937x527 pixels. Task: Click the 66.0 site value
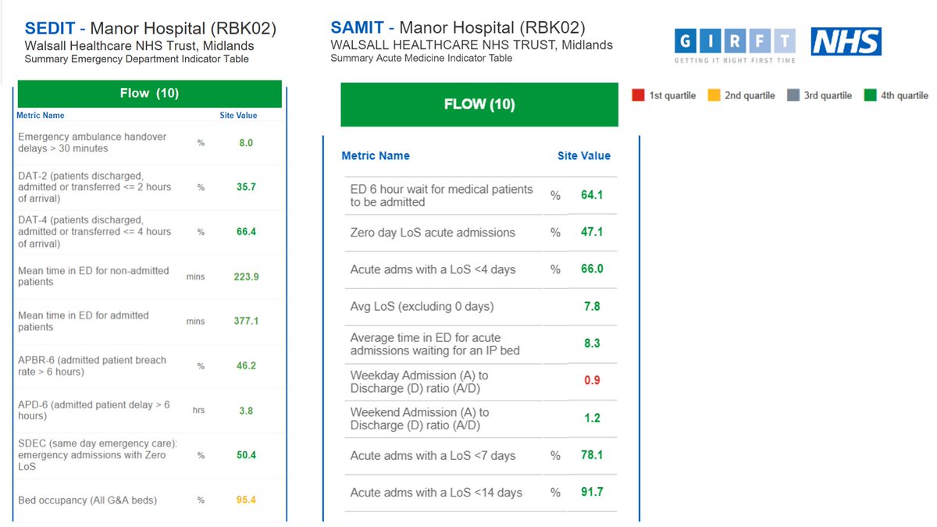click(x=592, y=269)
